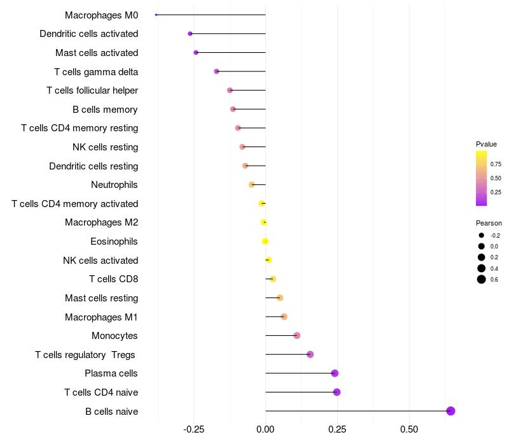The image size is (509, 446).
Task: Click the 0.2 Pearson legend circle
Action: tap(482, 257)
